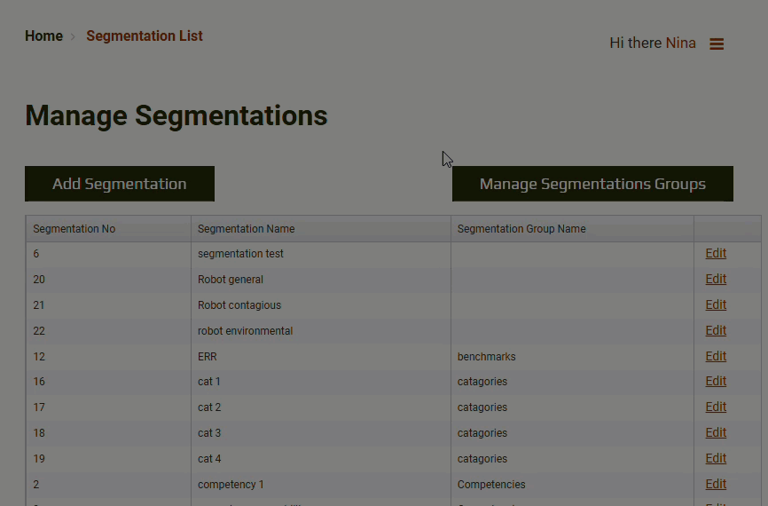
Task: Click segmentation number 22 cell
Action: pyautogui.click(x=108, y=331)
